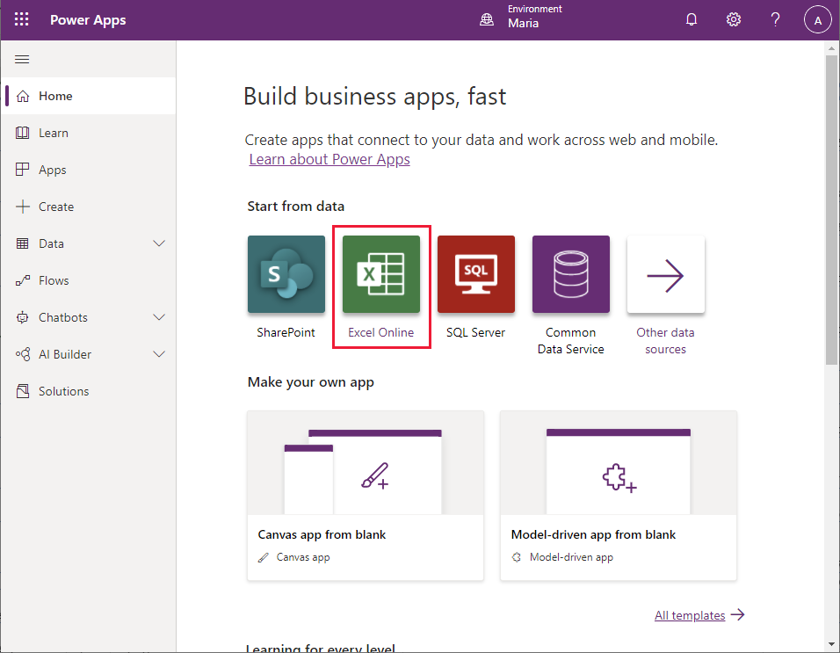The height and width of the screenshot is (653, 840).
Task: Open Learn about Power Apps link
Action: tap(329, 159)
